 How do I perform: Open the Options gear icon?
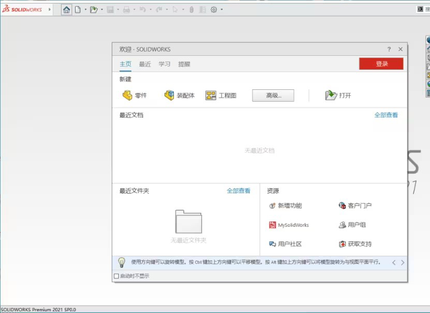pos(214,10)
